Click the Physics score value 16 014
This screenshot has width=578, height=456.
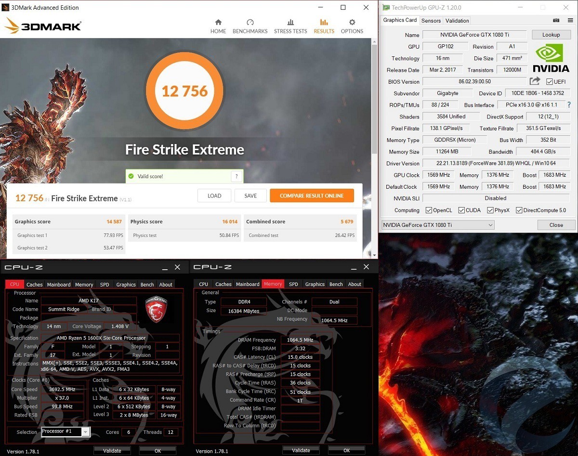tap(230, 221)
